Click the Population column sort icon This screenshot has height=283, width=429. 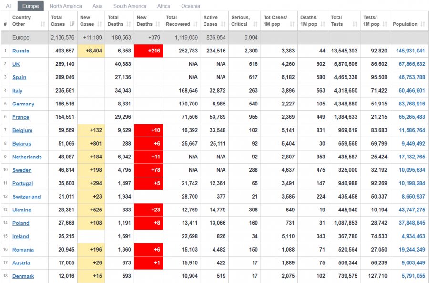422,24
